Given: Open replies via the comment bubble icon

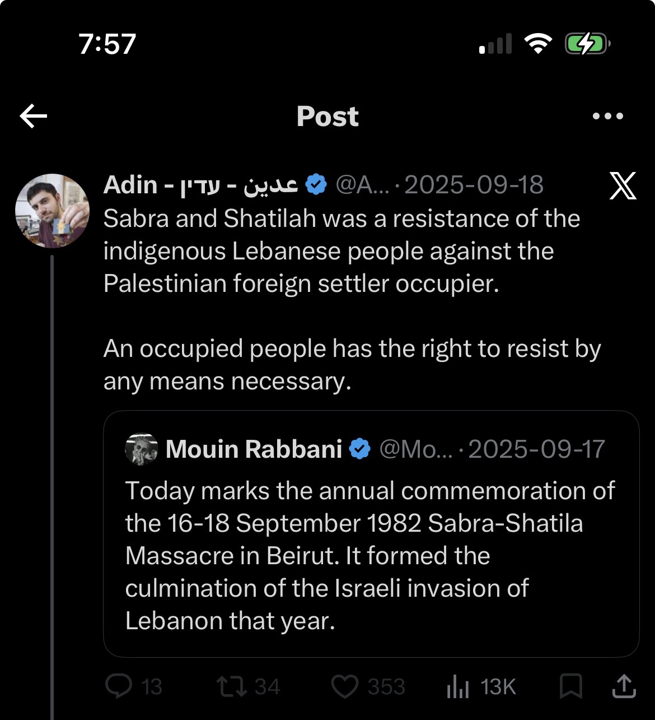Looking at the screenshot, I should (x=119, y=686).
